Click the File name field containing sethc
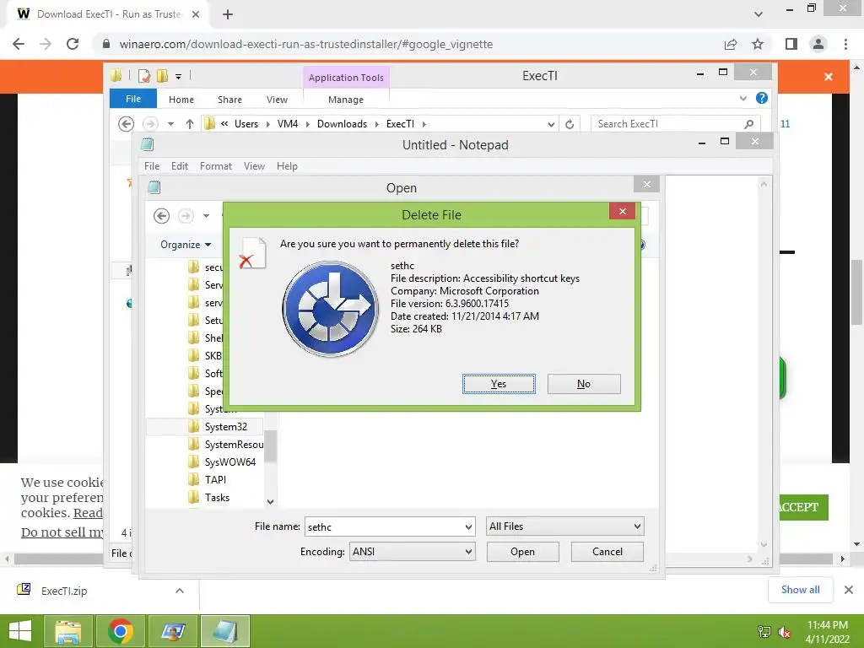The width and height of the screenshot is (864, 648). tap(384, 526)
